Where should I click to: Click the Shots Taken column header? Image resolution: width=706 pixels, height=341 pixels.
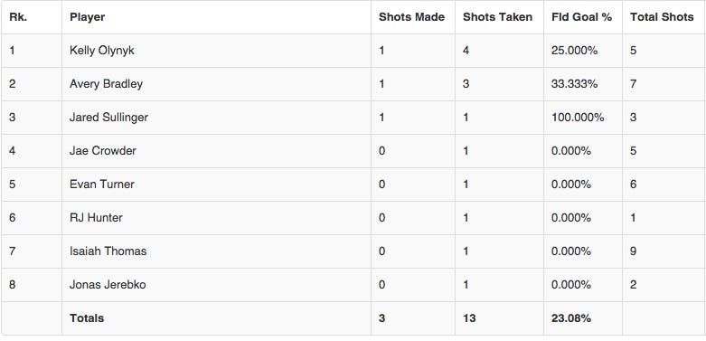tap(497, 17)
